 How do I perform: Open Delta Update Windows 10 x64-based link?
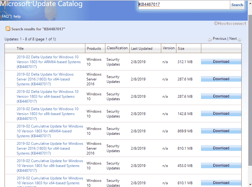pos(47,97)
